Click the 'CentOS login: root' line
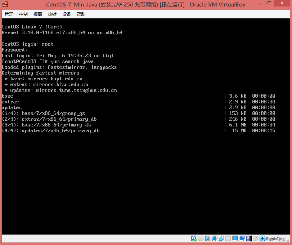This screenshot has height=245, width=292. click(28, 44)
